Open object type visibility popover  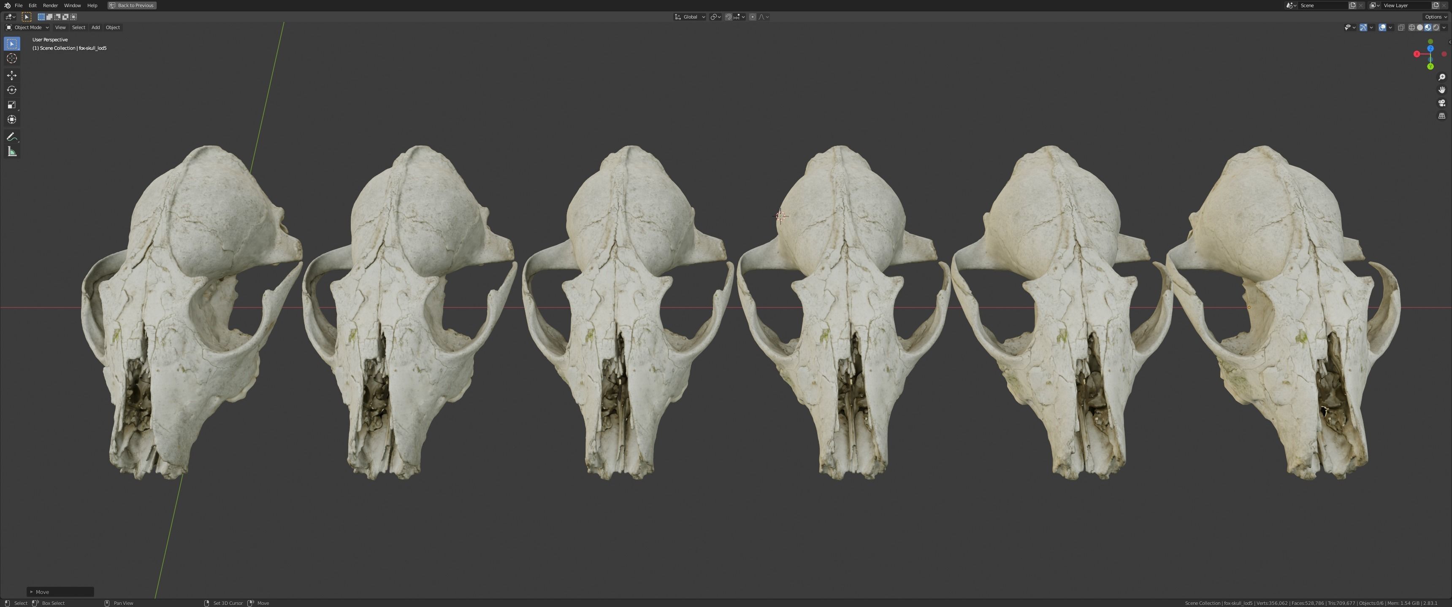point(1349,27)
